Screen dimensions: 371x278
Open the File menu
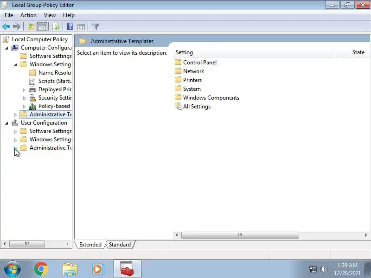click(x=9, y=15)
